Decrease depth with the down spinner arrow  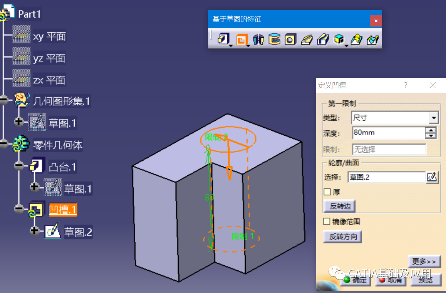tap(431, 136)
